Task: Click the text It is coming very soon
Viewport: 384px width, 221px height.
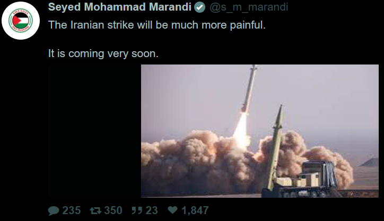Action: click(x=103, y=53)
